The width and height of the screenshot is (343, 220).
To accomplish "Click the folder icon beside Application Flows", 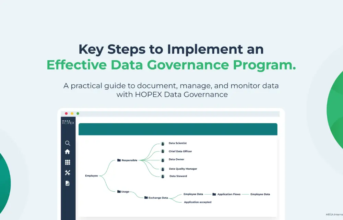I will point(214,194).
